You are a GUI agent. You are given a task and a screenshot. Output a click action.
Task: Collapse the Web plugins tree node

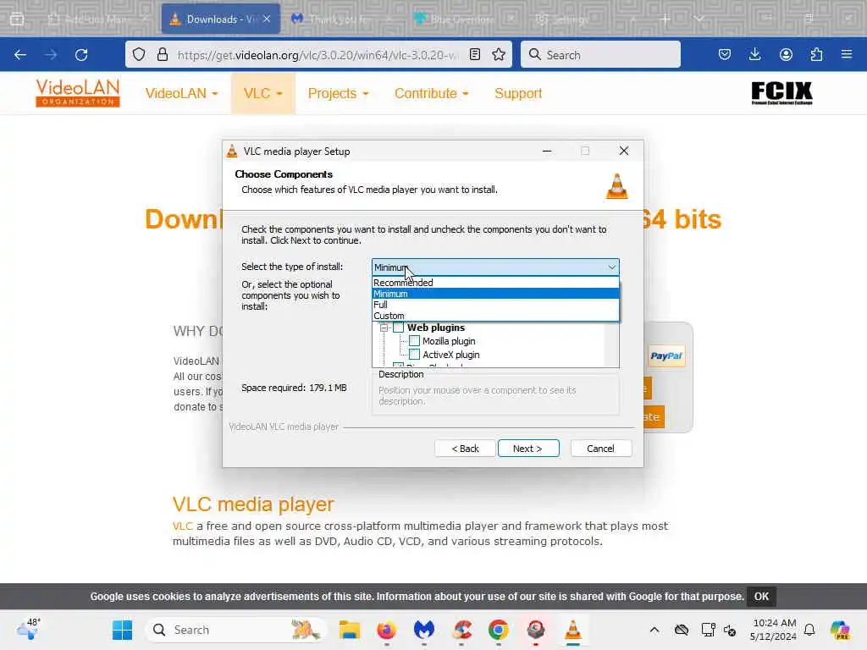tap(384, 328)
